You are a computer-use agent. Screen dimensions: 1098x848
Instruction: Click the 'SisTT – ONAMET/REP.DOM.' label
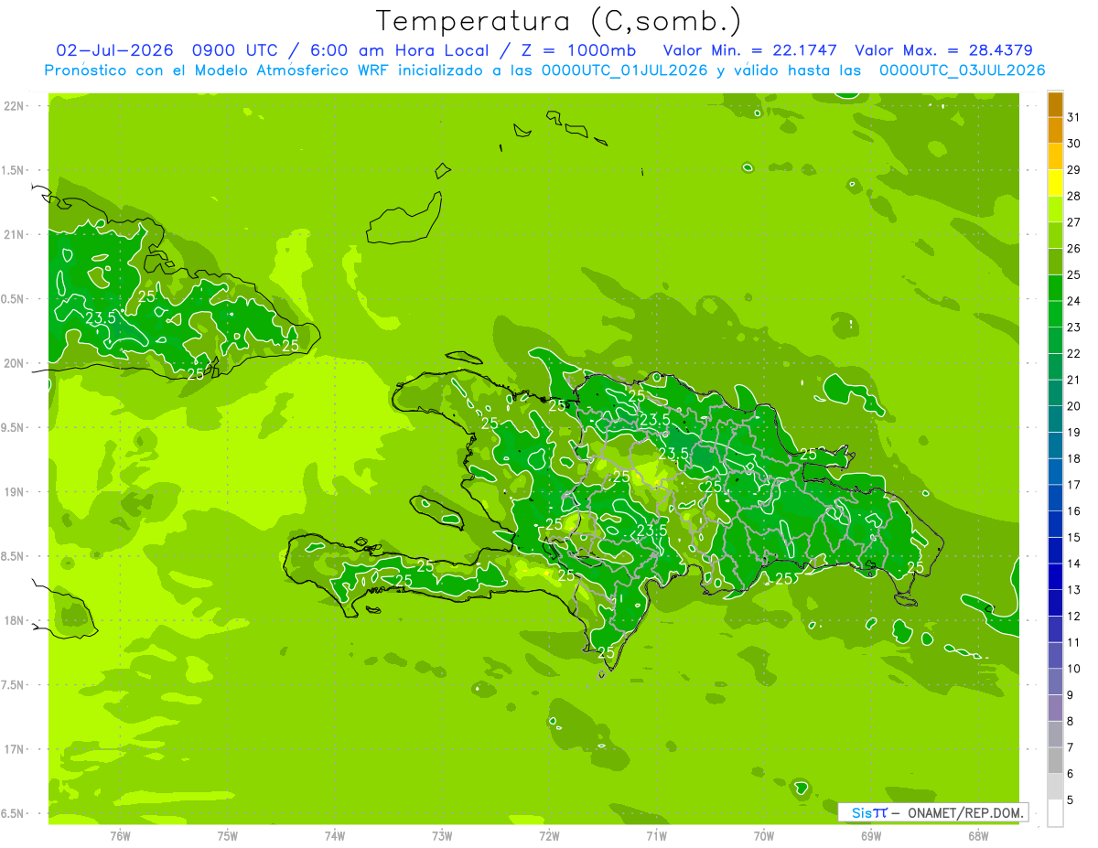[x=933, y=812]
